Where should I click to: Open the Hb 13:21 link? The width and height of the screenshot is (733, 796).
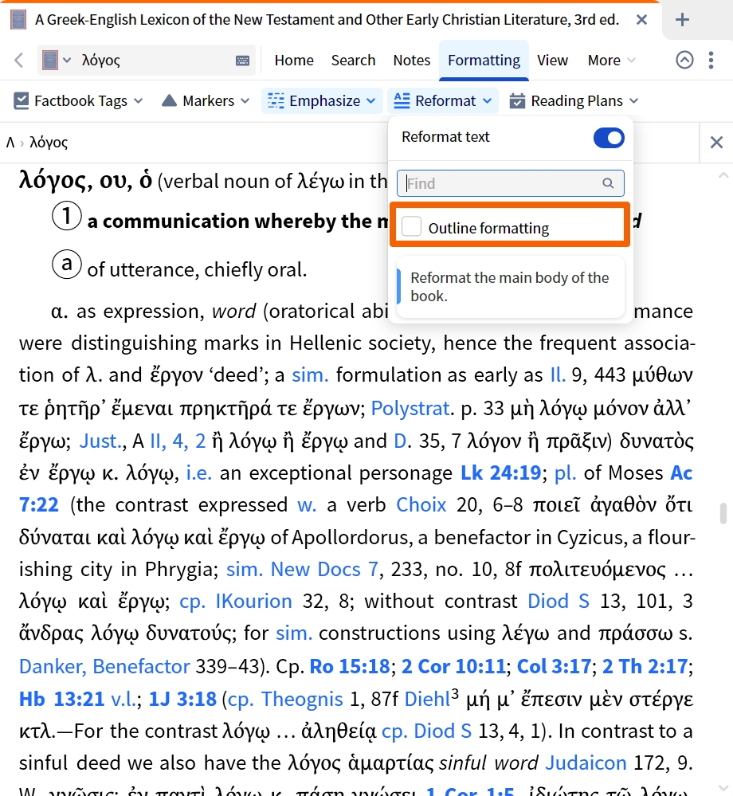[x=61, y=699]
